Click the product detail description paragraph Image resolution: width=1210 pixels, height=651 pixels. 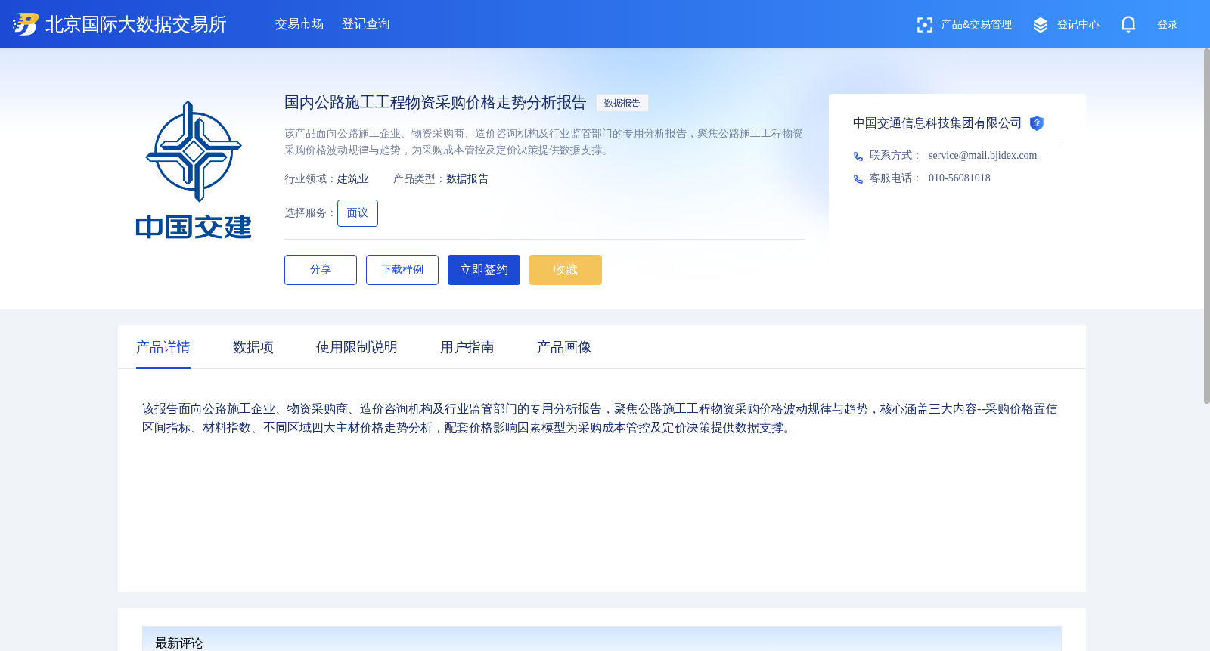600,418
